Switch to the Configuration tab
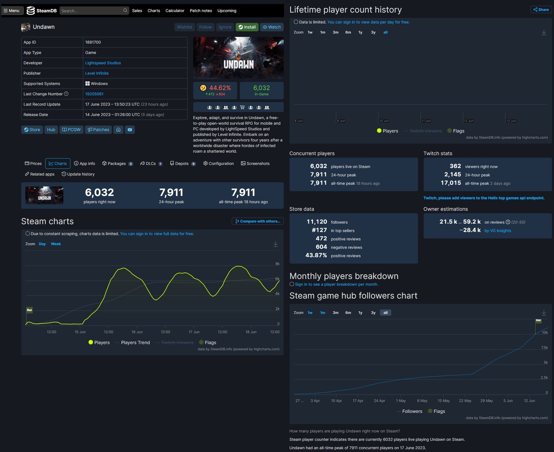This screenshot has width=554, height=452. 218,163
